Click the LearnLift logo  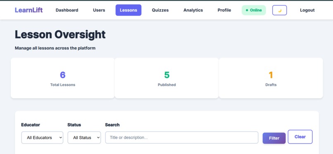point(29,10)
